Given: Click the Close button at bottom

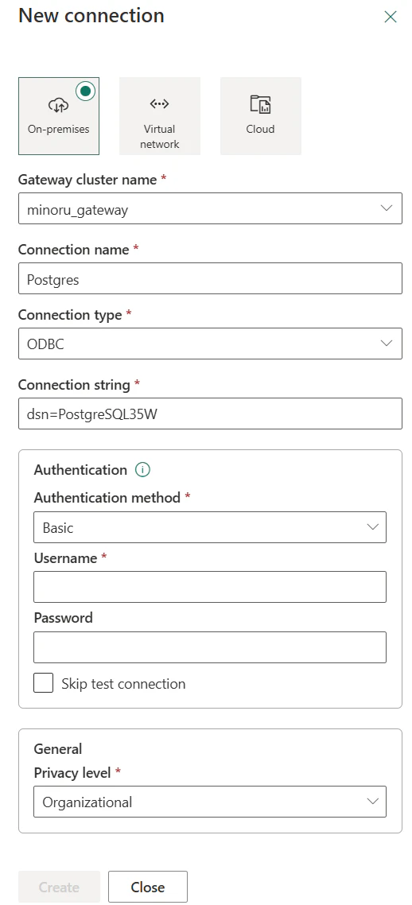Looking at the screenshot, I should [x=148, y=887].
